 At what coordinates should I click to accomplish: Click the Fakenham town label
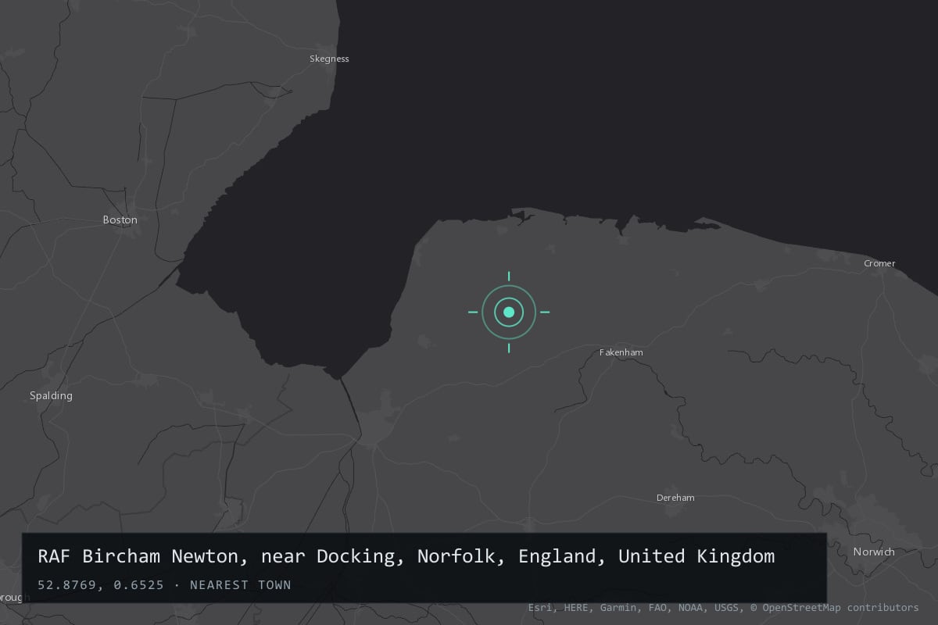621,352
